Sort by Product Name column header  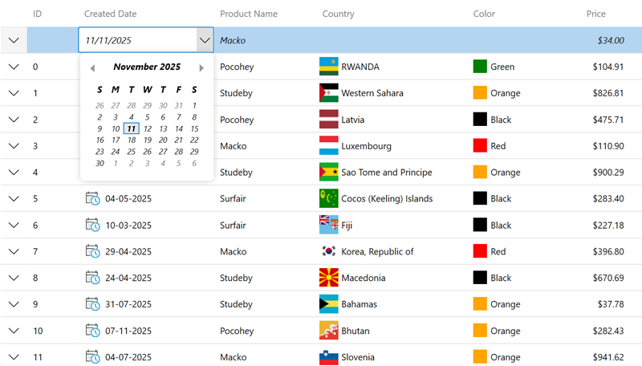click(x=249, y=14)
